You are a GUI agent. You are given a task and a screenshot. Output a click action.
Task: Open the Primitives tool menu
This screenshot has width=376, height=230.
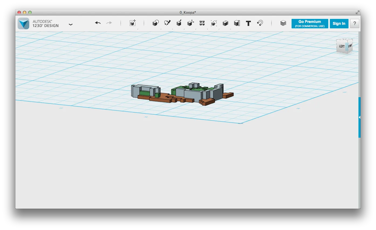(156, 23)
